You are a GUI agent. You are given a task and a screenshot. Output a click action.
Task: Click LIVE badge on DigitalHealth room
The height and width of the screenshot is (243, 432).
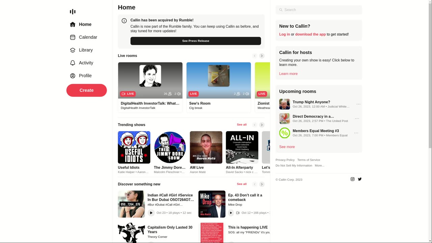click(128, 94)
